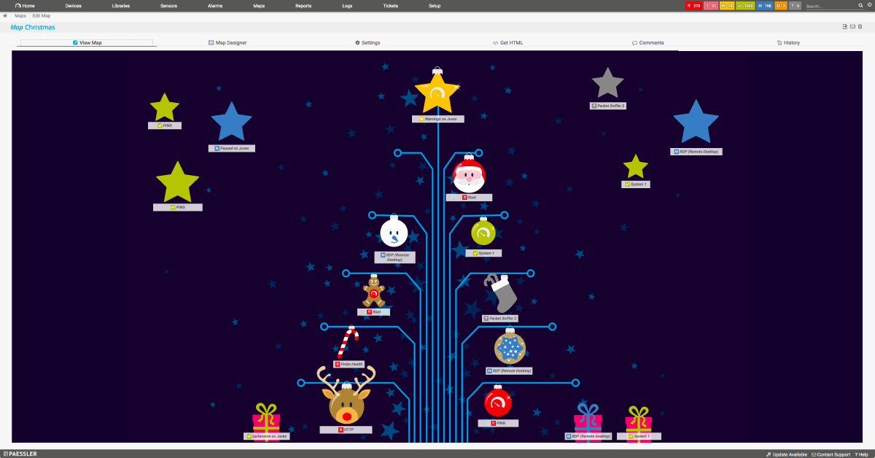
Task: Click the snowman ornament icon
Action: click(394, 233)
